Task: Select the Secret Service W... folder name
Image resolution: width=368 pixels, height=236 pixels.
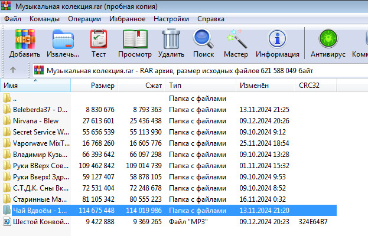Action: [x=41, y=132]
